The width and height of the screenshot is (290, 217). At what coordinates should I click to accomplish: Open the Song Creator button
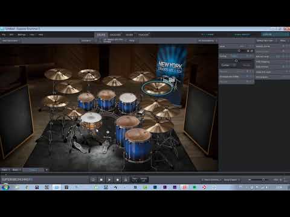(x=231, y=180)
